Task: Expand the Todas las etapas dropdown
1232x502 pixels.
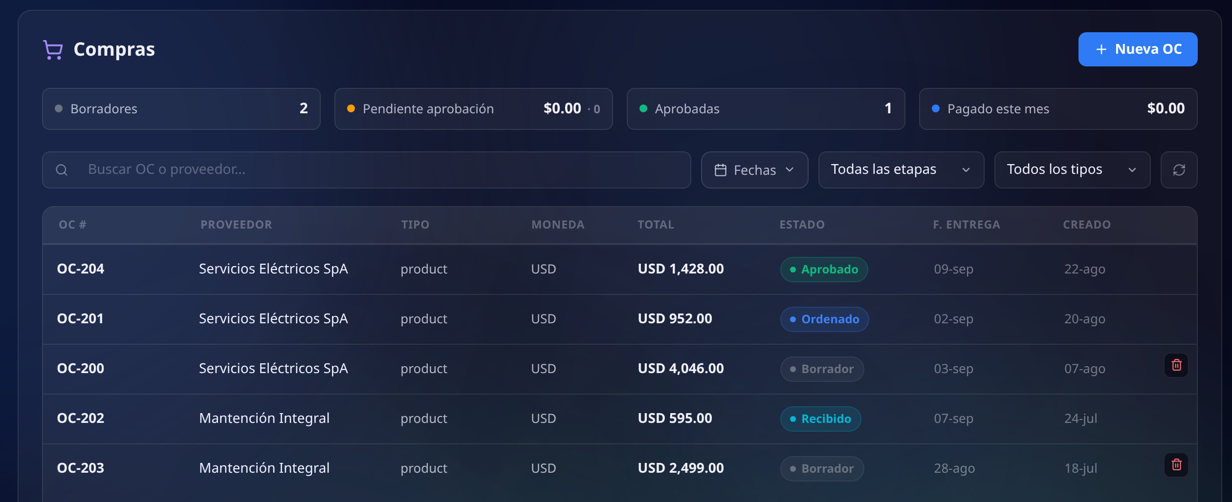Action: click(x=901, y=170)
